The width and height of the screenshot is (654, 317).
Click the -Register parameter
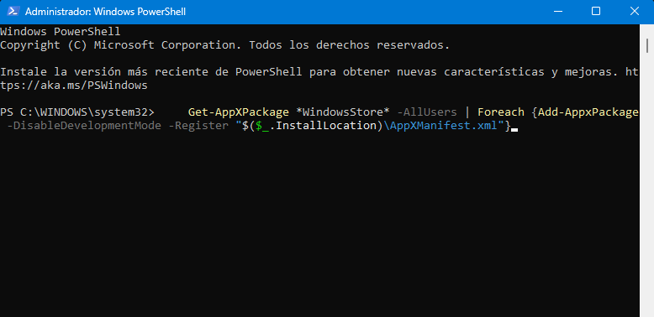coord(198,125)
